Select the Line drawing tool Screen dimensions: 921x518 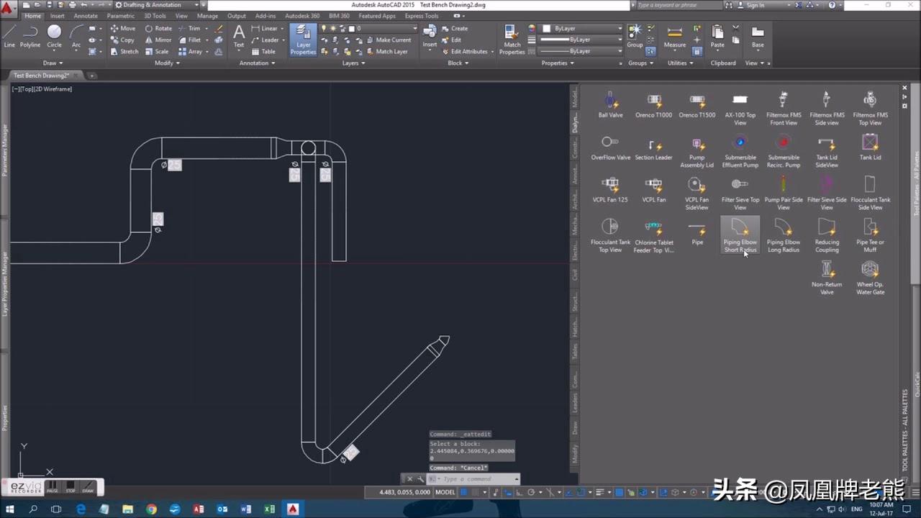click(9, 35)
